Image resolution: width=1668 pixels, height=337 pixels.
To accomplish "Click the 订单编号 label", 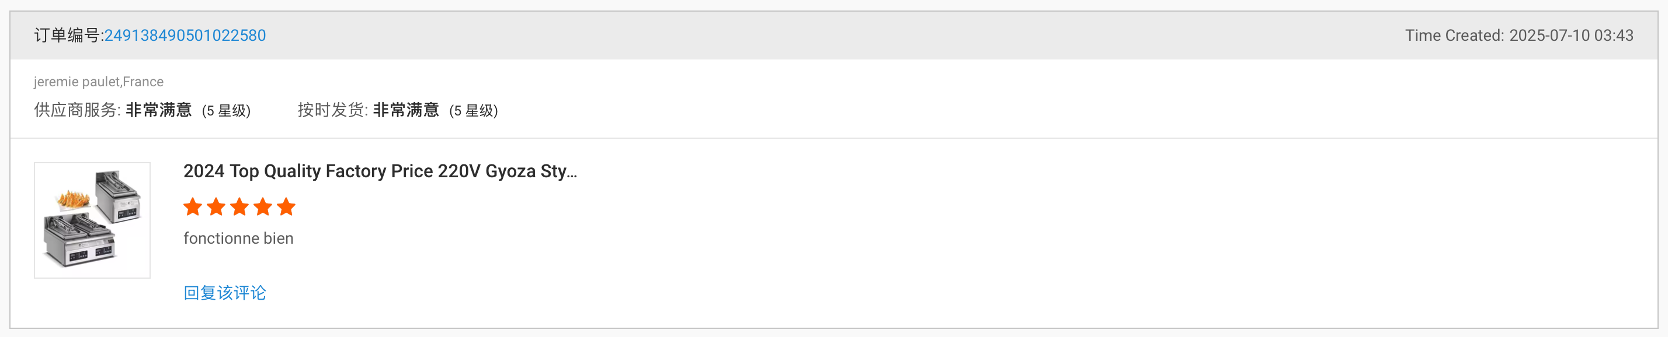I will click(68, 36).
